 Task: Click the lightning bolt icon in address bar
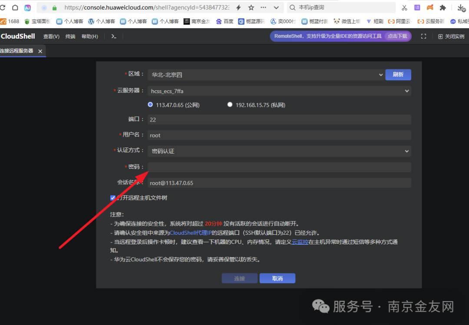[x=238, y=8]
